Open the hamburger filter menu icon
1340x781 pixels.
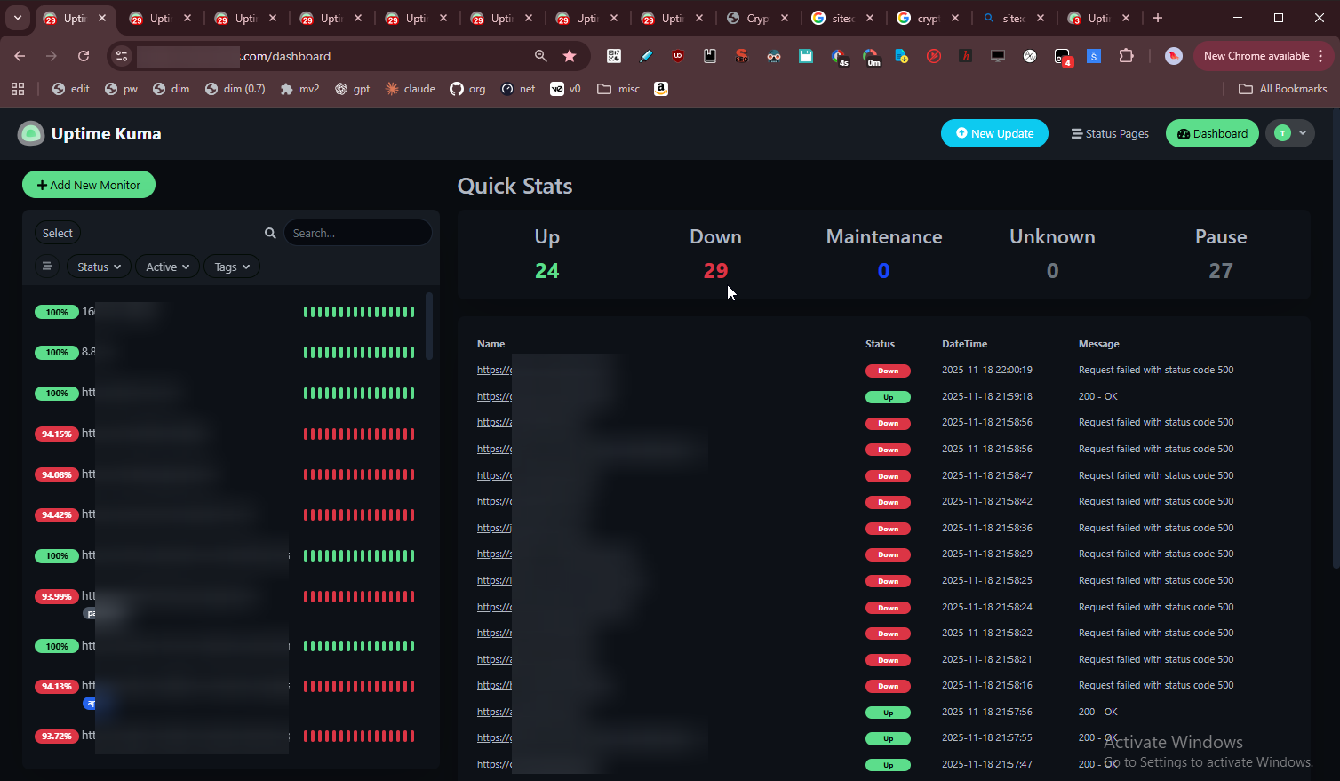pyautogui.click(x=47, y=267)
